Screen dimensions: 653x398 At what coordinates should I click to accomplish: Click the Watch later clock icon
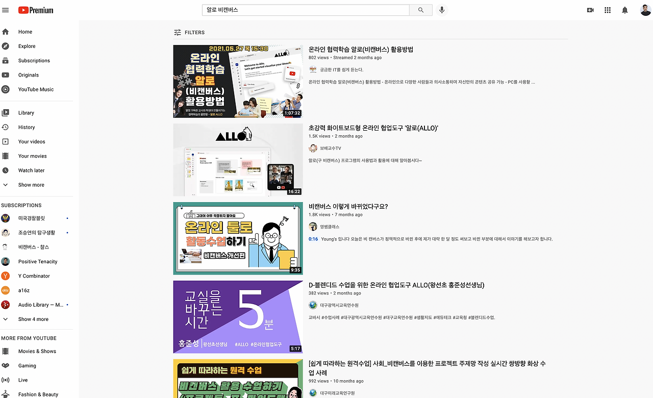point(6,170)
